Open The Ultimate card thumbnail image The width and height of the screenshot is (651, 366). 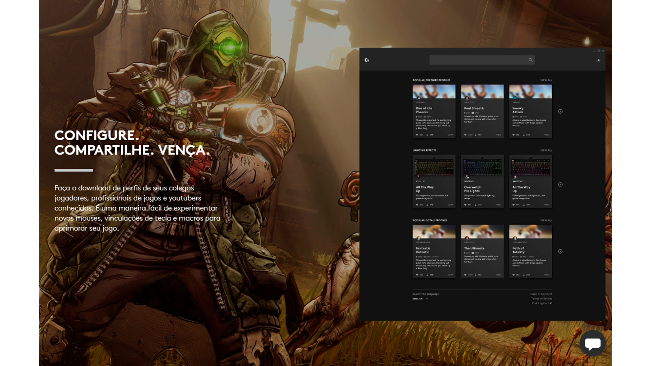point(482,231)
